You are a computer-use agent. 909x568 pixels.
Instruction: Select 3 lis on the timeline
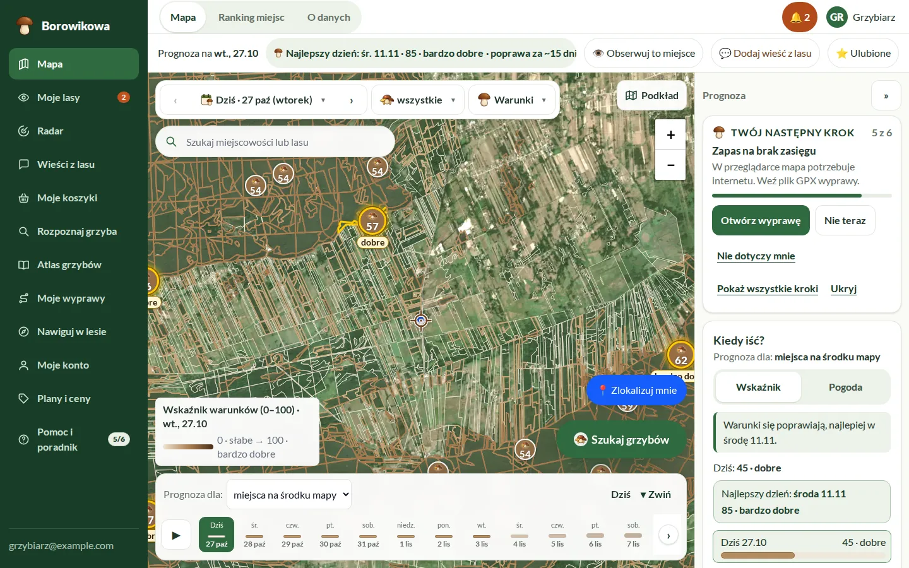click(x=482, y=535)
